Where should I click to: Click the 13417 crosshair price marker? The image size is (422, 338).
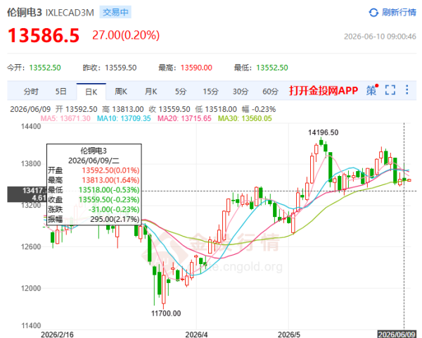click(x=27, y=194)
